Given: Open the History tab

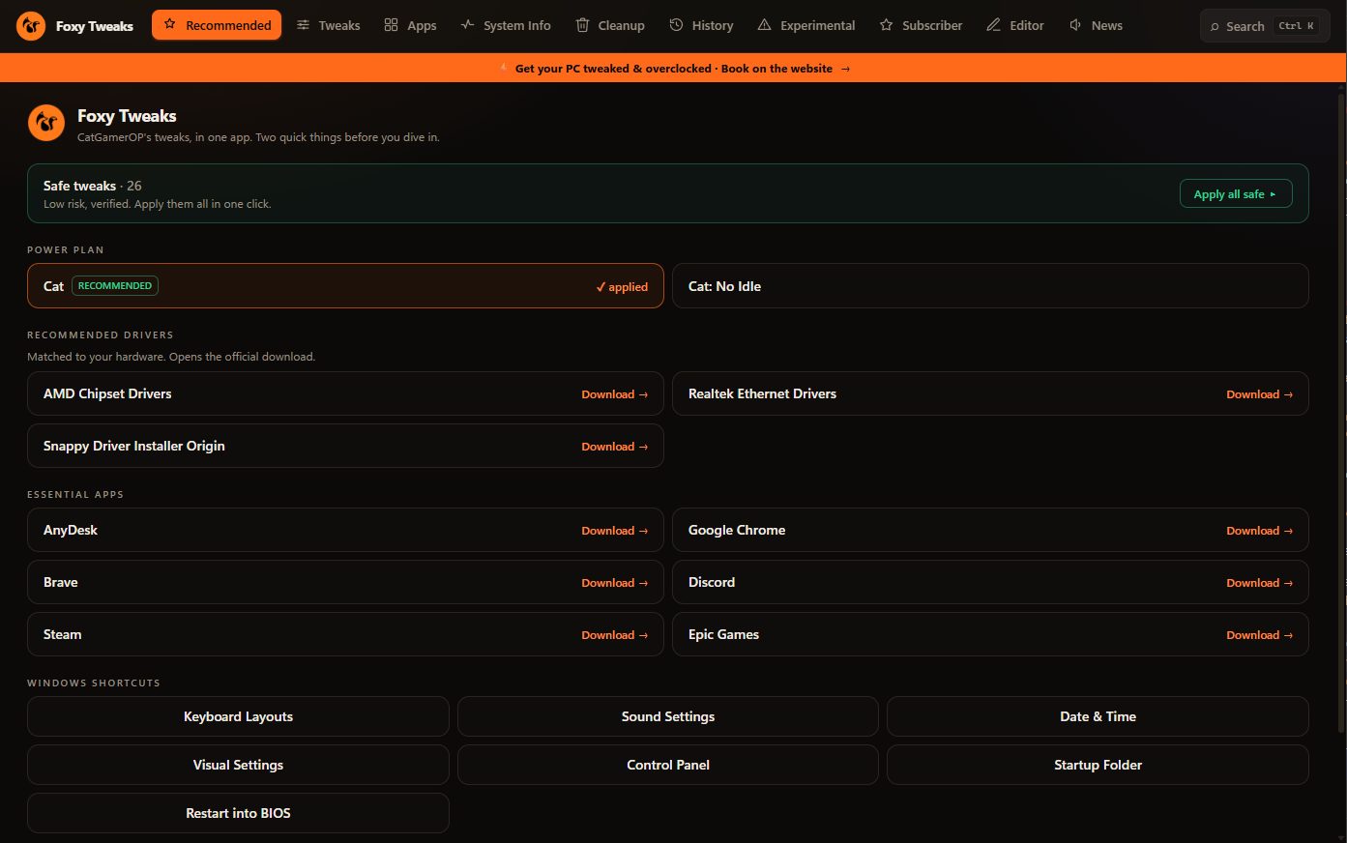Looking at the screenshot, I should tap(701, 25).
